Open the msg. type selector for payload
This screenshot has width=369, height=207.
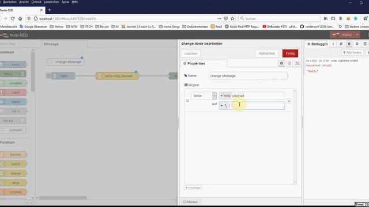pos(225,96)
